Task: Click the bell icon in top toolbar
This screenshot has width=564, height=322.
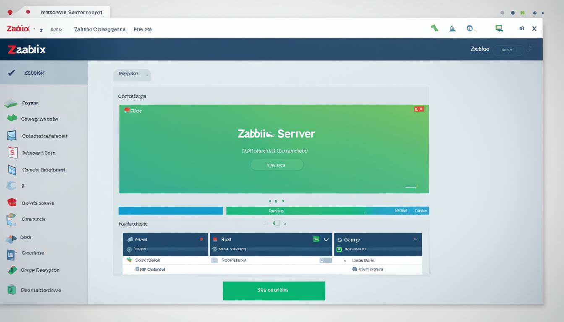Action: (452, 29)
